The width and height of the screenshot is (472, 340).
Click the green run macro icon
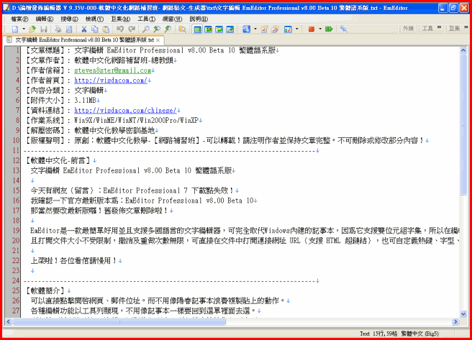(x=329, y=29)
